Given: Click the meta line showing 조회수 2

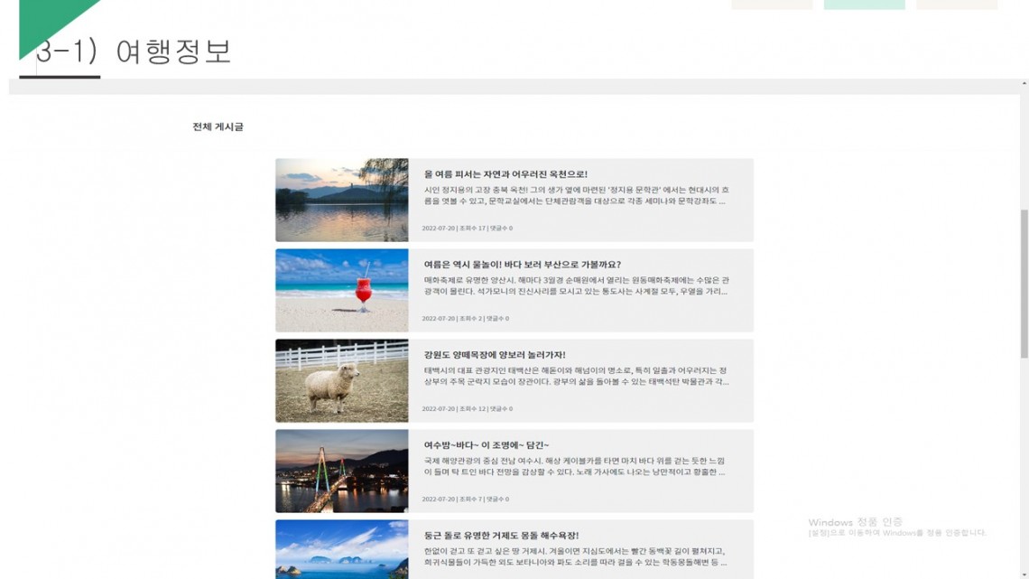Looking at the screenshot, I should (x=465, y=318).
